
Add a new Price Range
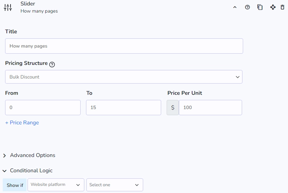pyautogui.click(x=22, y=123)
